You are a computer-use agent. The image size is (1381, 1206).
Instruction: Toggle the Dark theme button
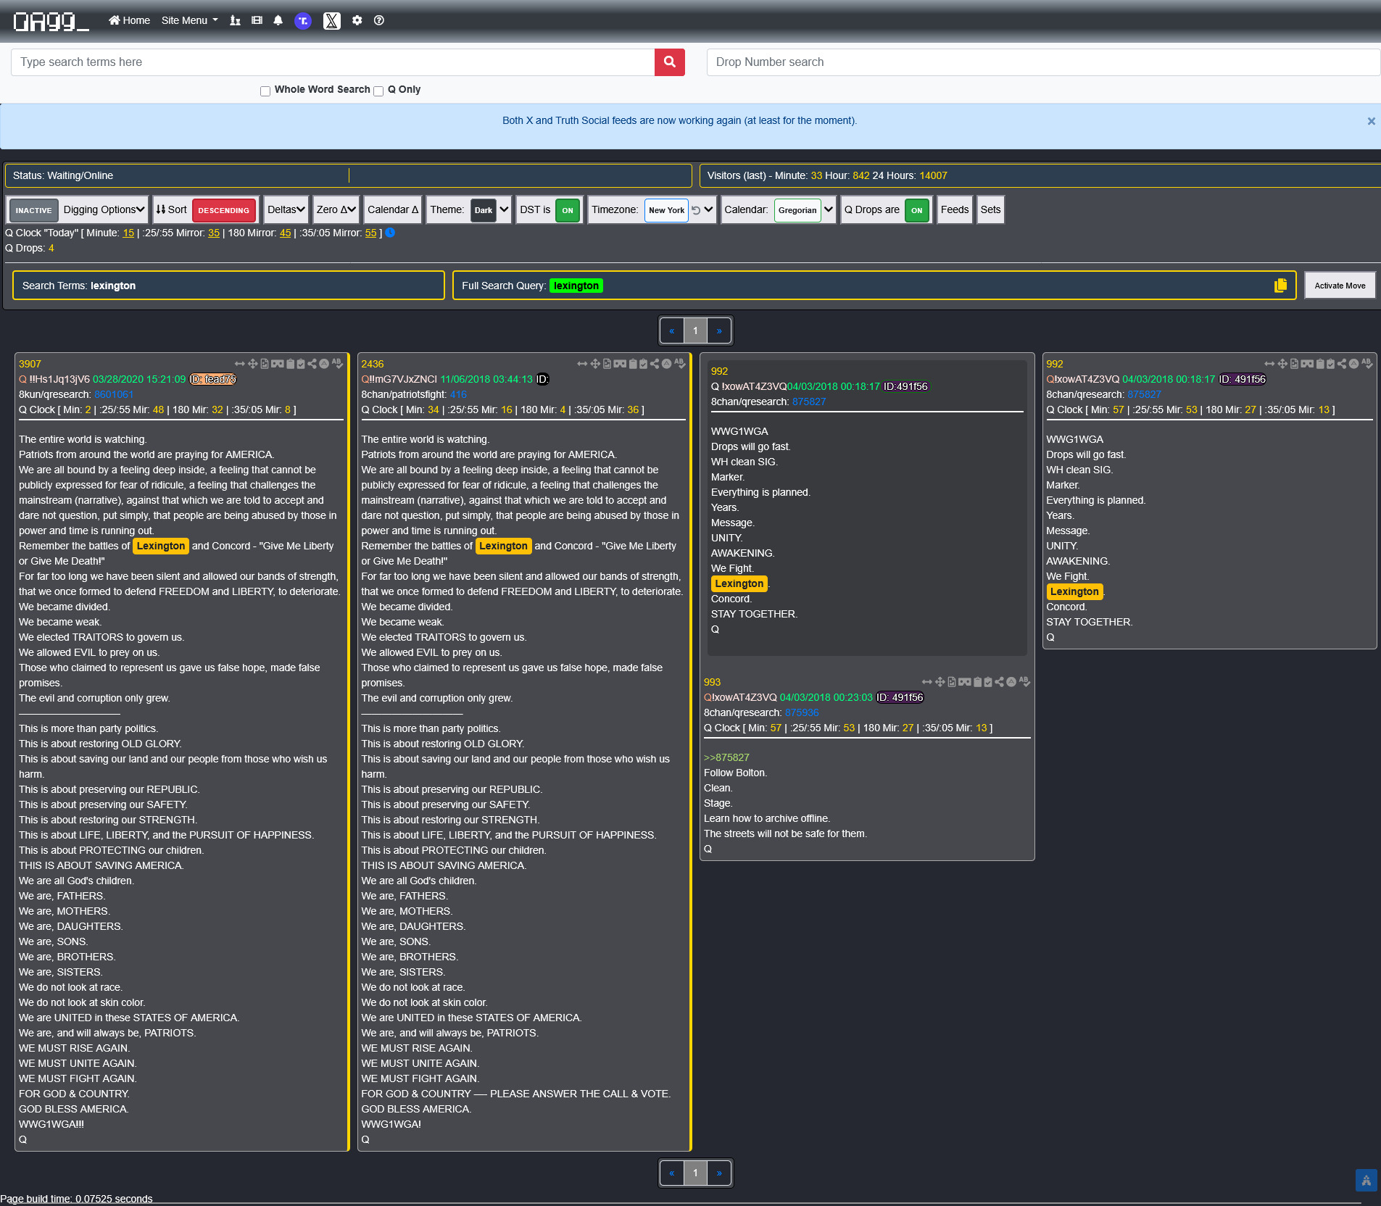pos(484,210)
